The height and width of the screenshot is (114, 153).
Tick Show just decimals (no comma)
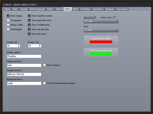[x=44, y=83]
